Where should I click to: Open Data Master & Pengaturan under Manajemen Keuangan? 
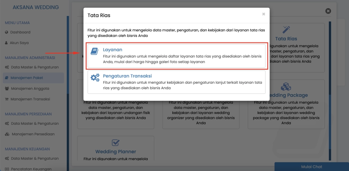(x=35, y=158)
